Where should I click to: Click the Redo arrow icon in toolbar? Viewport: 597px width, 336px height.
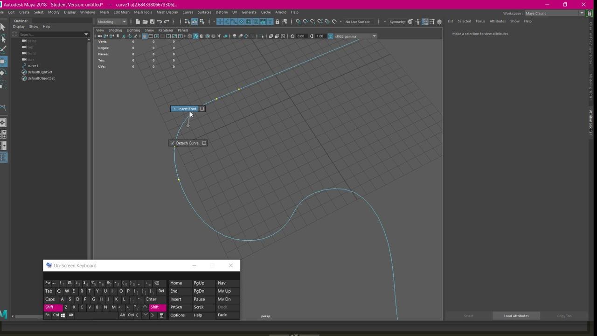pyautogui.click(x=167, y=21)
